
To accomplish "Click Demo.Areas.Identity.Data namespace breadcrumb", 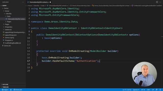I will point(80,6).
